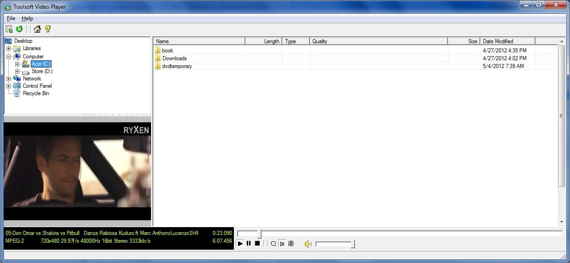Click the Acer drive Windows icon
Viewport: 570px width, 263px height.
click(x=26, y=64)
